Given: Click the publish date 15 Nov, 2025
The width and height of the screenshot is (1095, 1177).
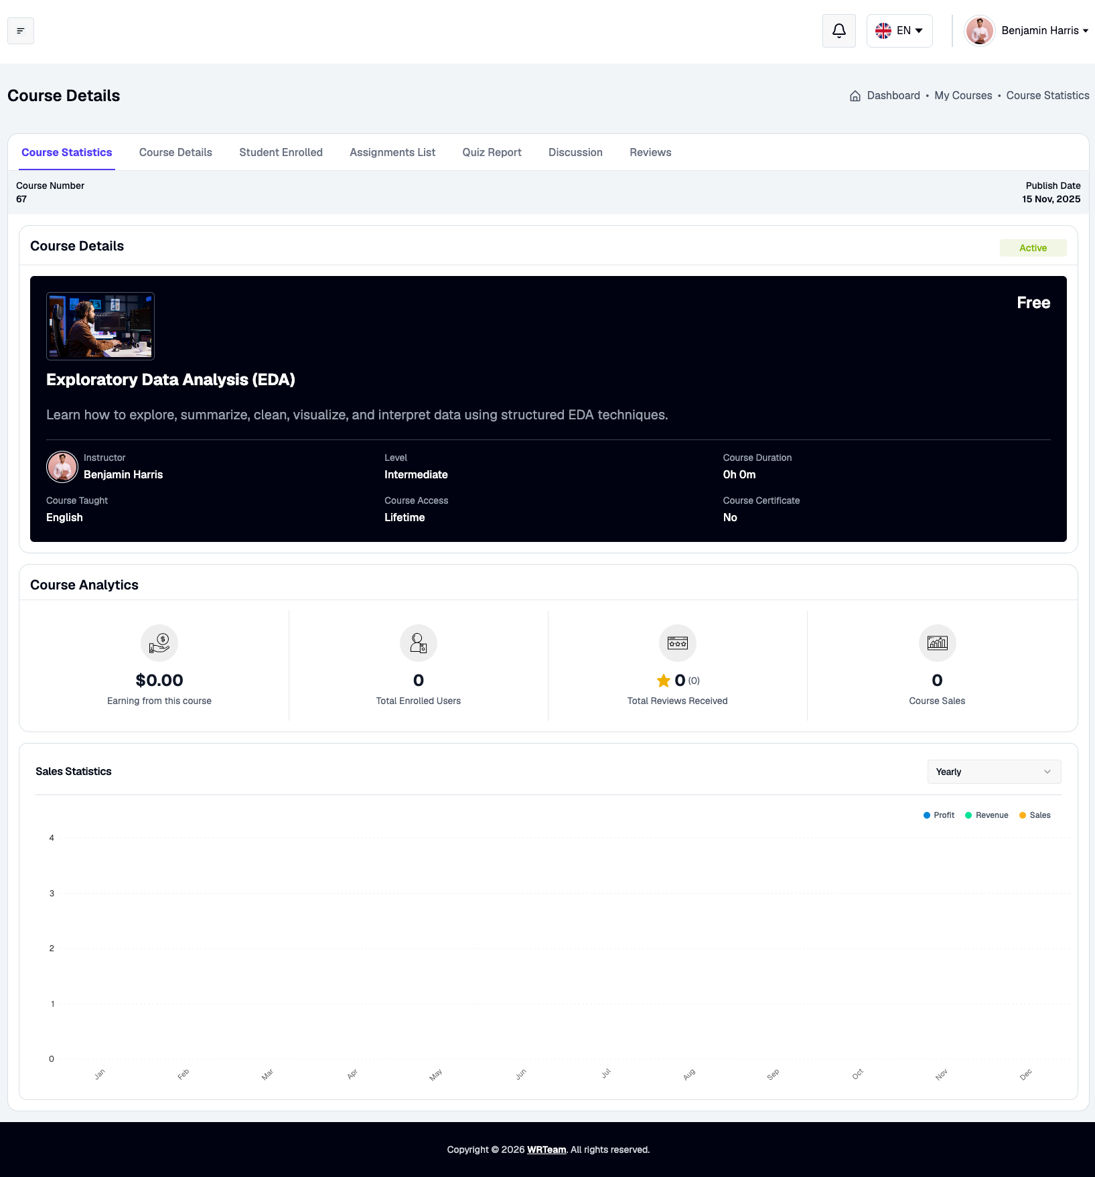Looking at the screenshot, I should 1051,200.
